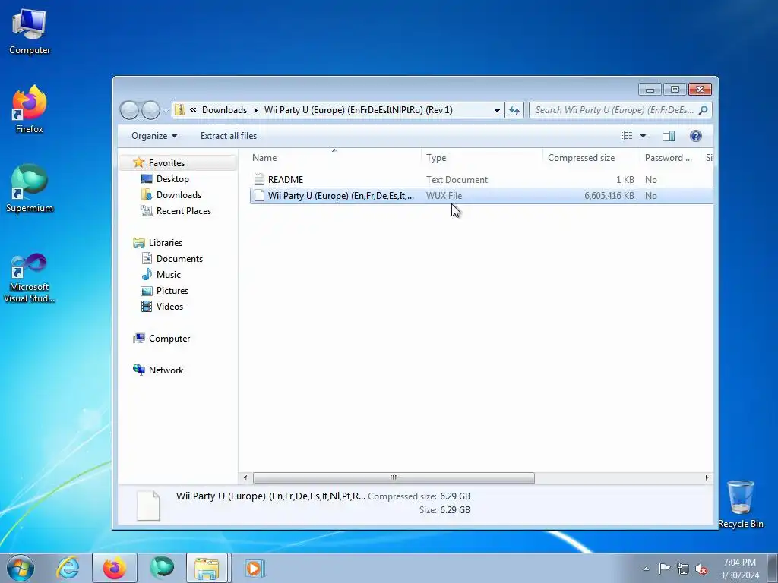Viewport: 778px width, 583px height.
Task: Sort by Compressed size column header
Action: click(x=591, y=158)
